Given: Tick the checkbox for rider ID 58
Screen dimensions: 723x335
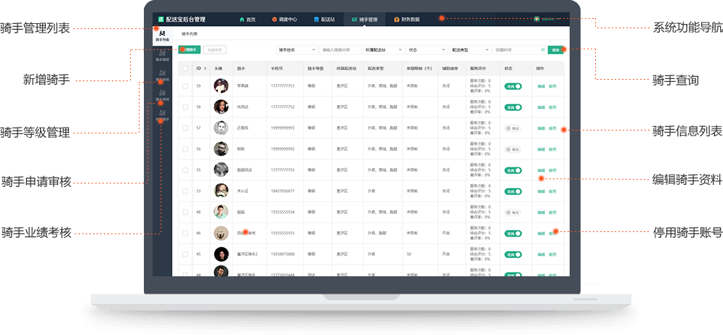Looking at the screenshot, I should pyautogui.click(x=185, y=107).
